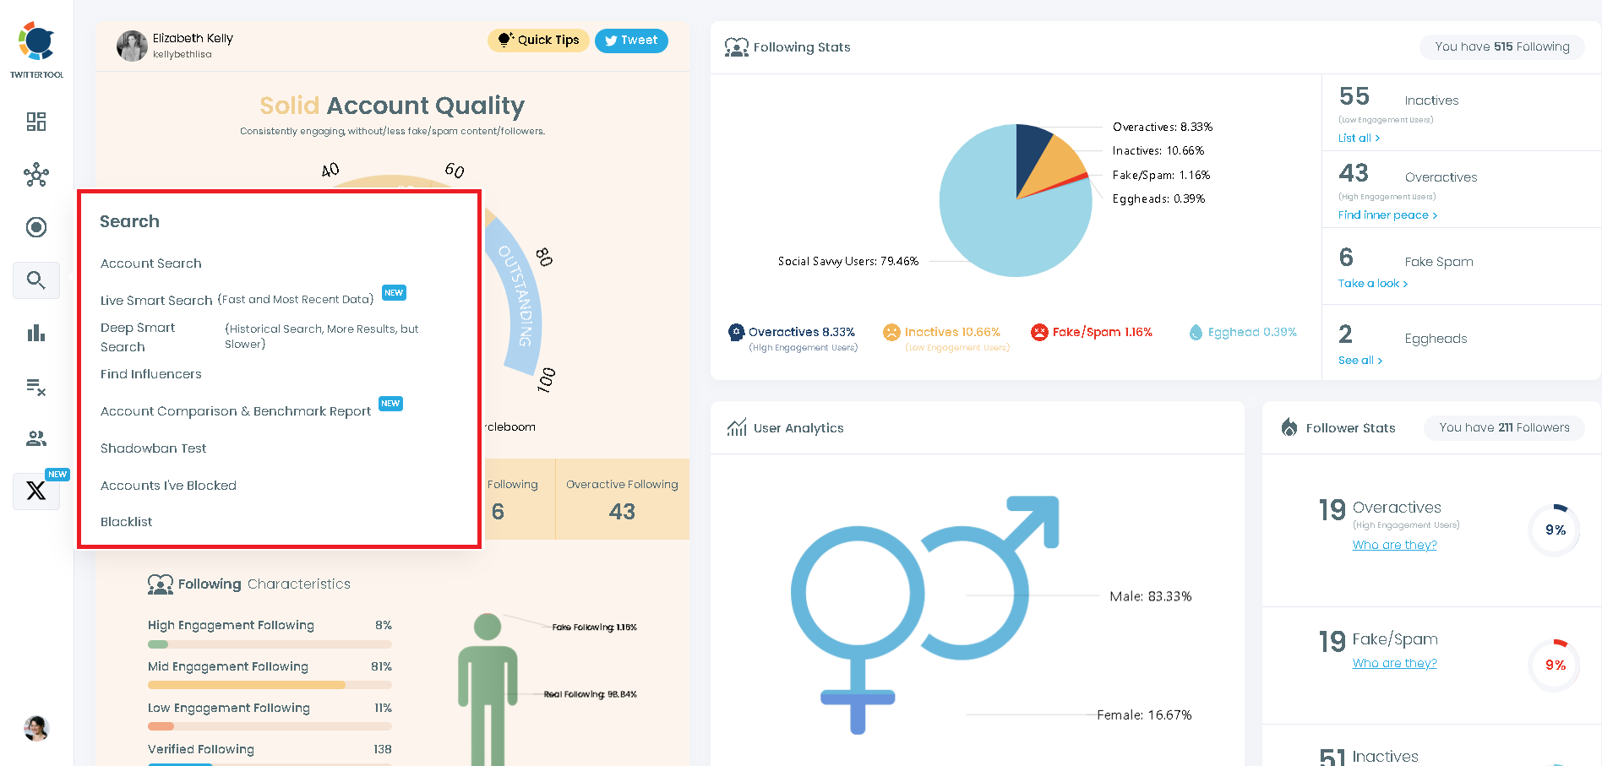The image size is (1602, 766).
Task: Select the network connections sidebar icon
Action: (35, 175)
